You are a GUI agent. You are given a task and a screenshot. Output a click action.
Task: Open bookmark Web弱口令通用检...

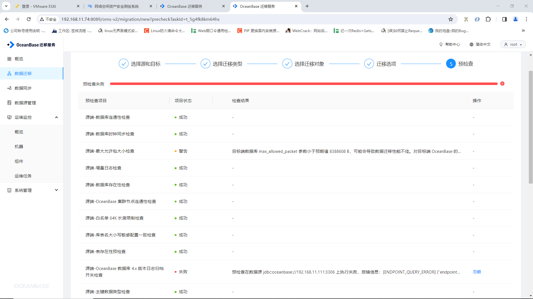click(x=211, y=31)
